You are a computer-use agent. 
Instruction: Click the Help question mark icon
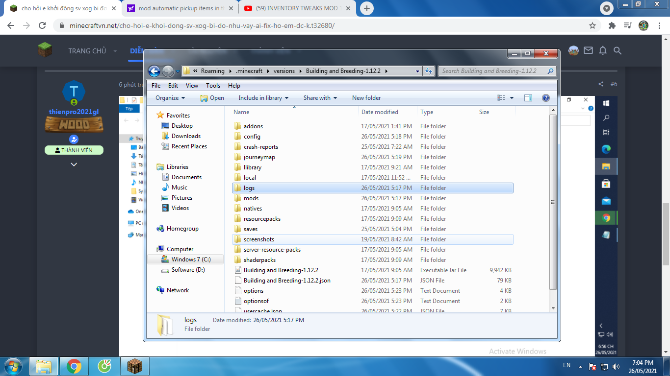545,98
